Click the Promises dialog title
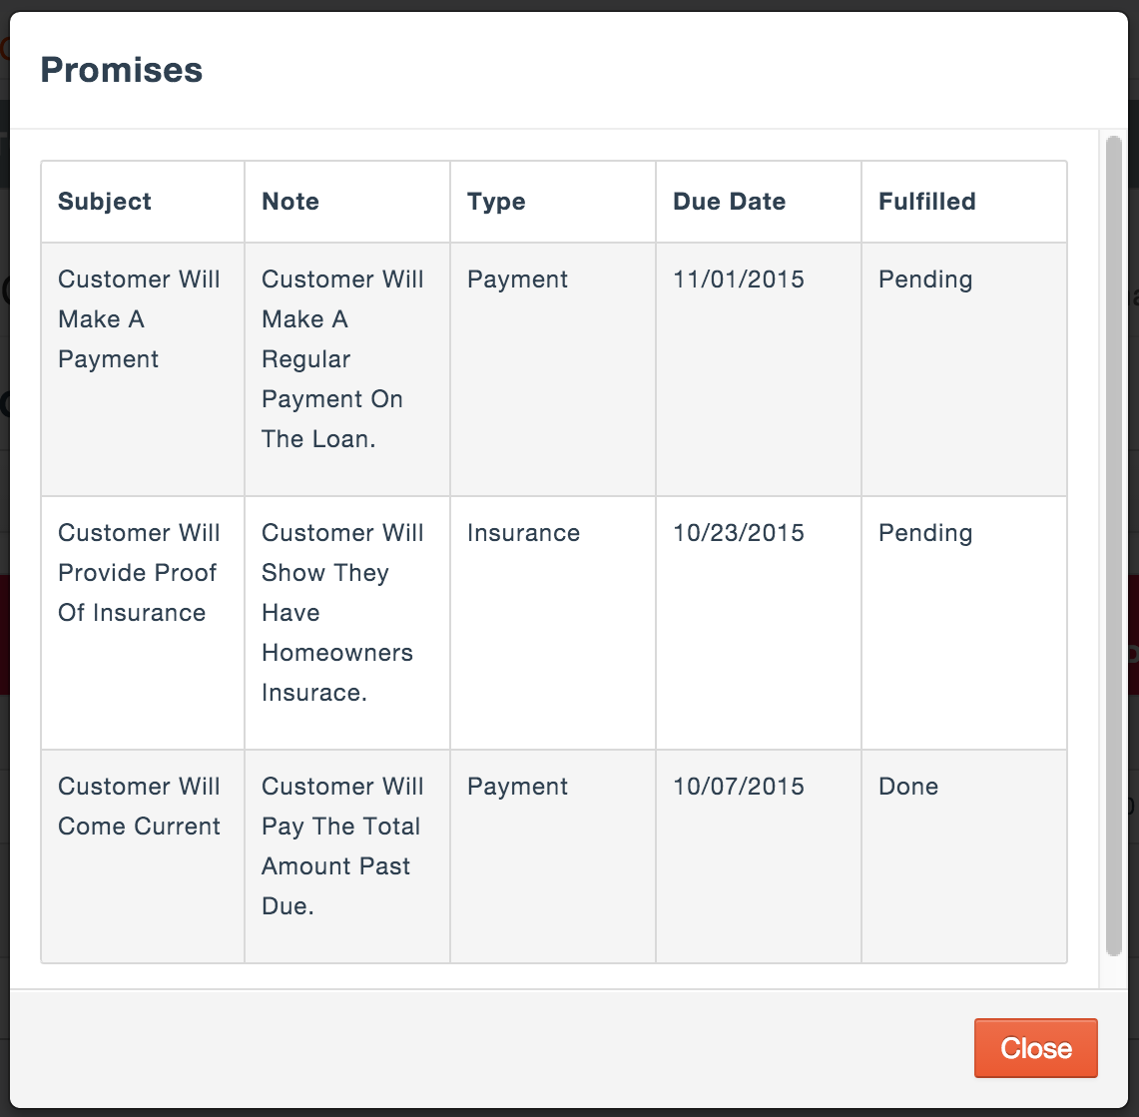The width and height of the screenshot is (1139, 1117). (x=122, y=70)
